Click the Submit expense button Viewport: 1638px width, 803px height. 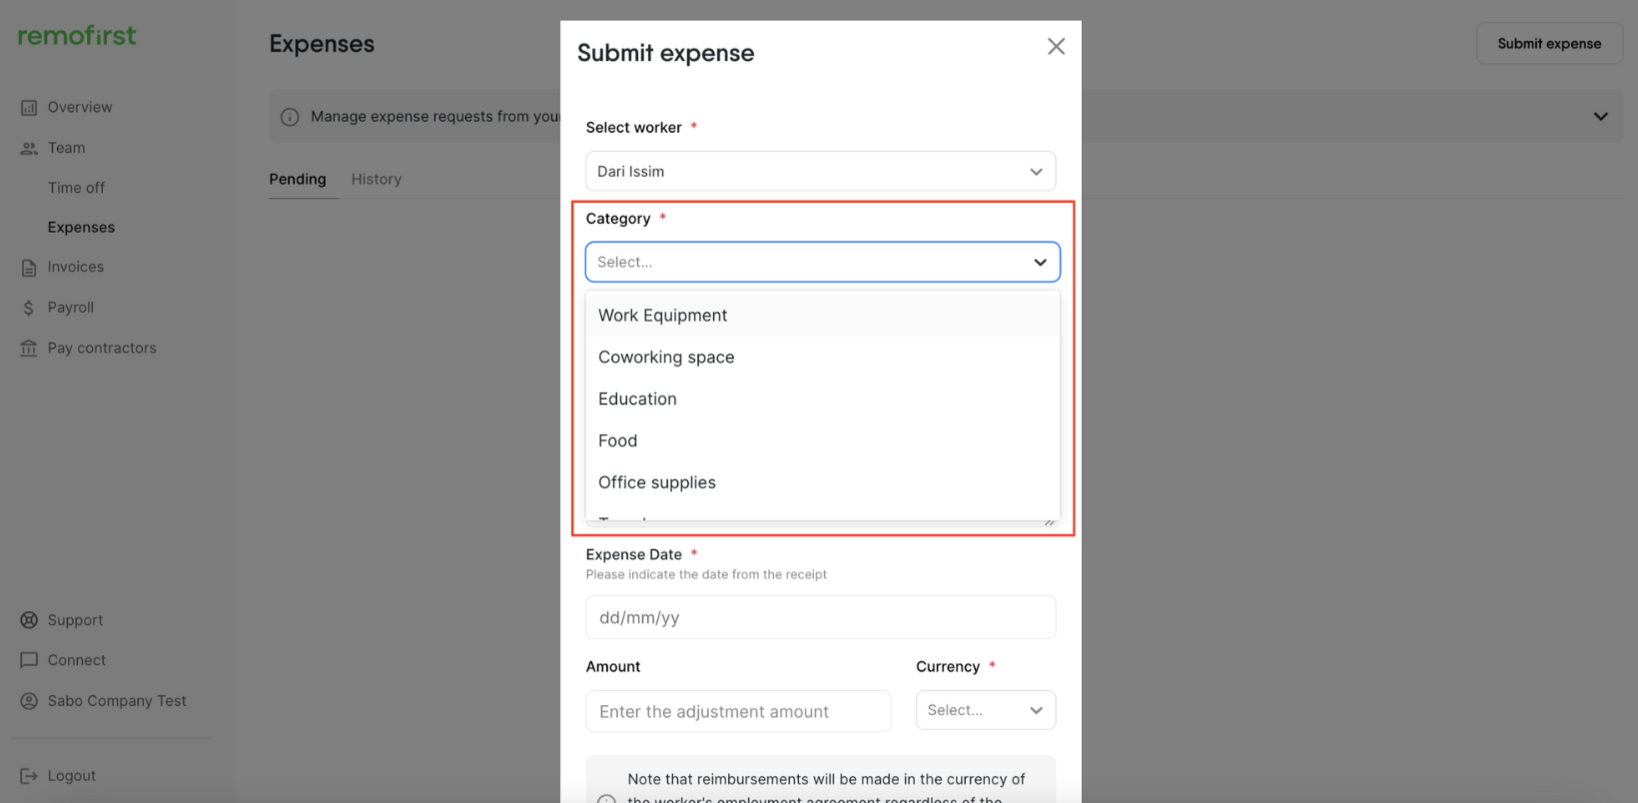[1548, 44]
